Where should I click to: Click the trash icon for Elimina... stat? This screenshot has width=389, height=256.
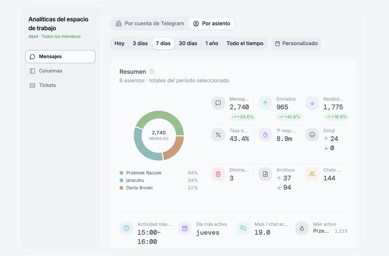(x=218, y=174)
